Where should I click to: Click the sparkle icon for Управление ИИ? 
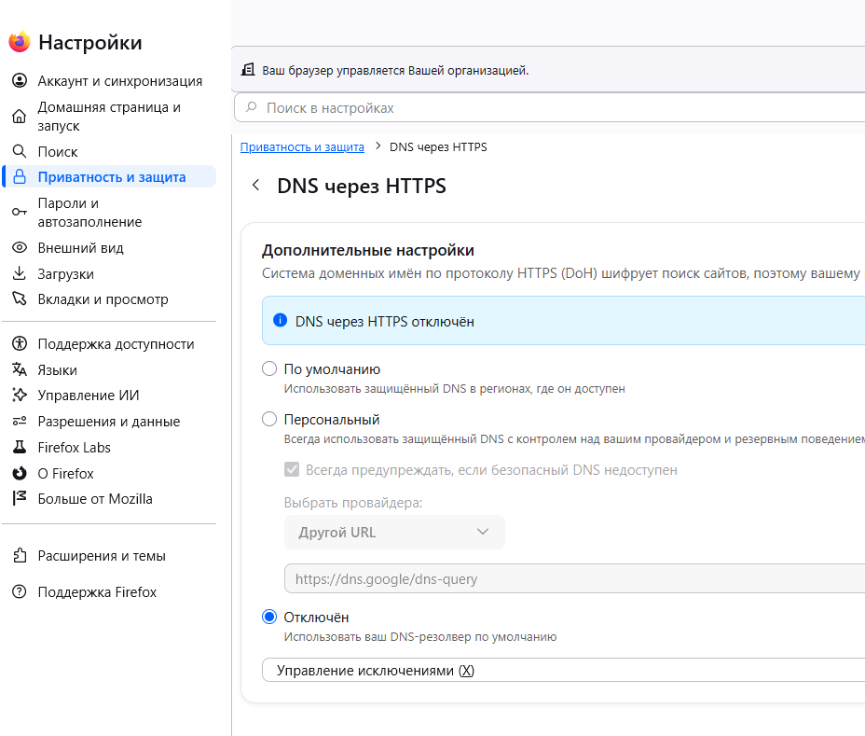tap(20, 395)
